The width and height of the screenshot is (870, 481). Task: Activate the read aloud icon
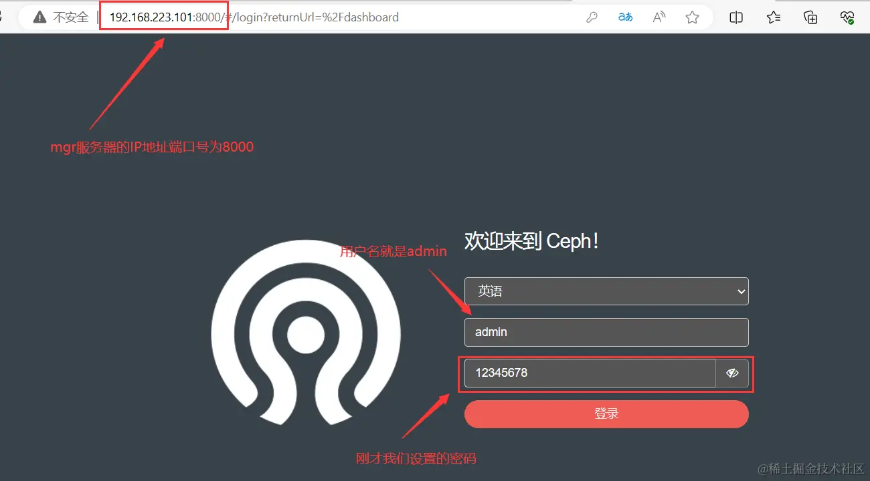(x=659, y=17)
